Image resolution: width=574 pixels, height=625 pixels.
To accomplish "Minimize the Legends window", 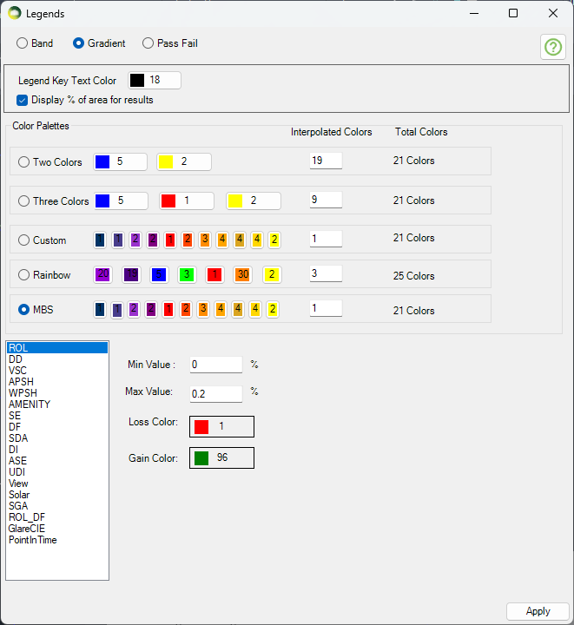I will click(x=474, y=13).
